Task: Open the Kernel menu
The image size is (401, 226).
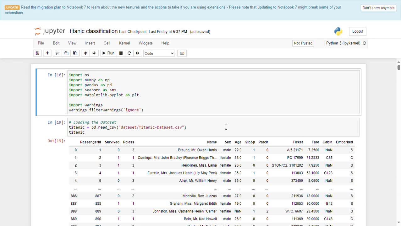Action: [124, 43]
